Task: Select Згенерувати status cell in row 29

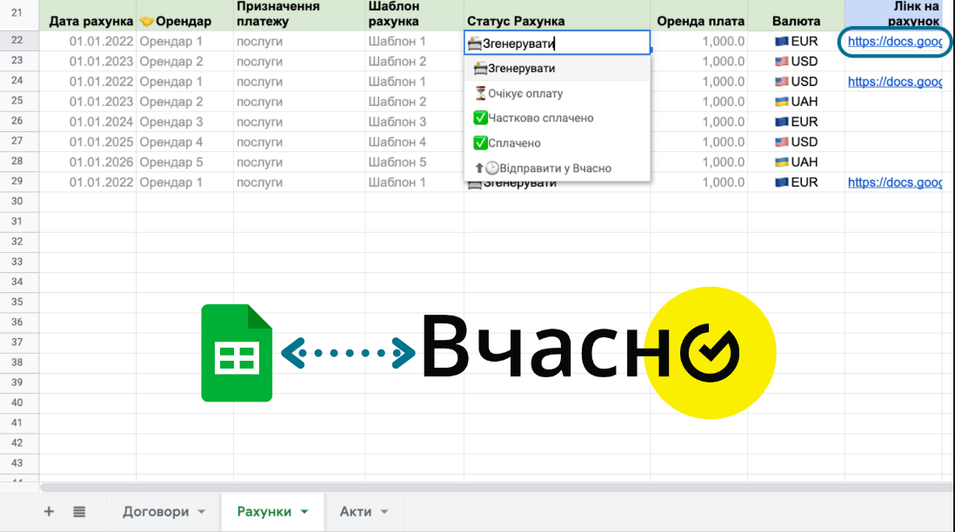Action: (557, 185)
